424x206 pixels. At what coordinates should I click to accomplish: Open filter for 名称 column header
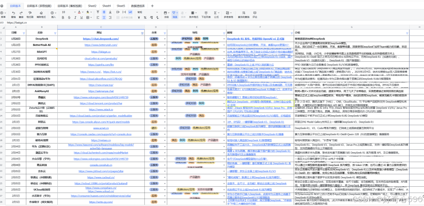(55, 33)
